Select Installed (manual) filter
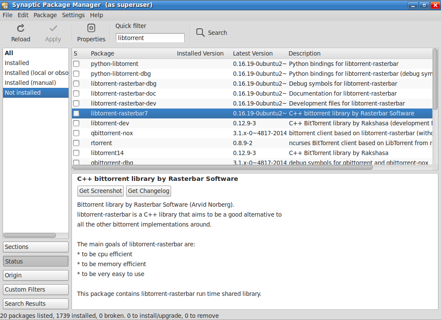Image resolution: width=441 pixels, height=320 pixels. pyautogui.click(x=36, y=83)
